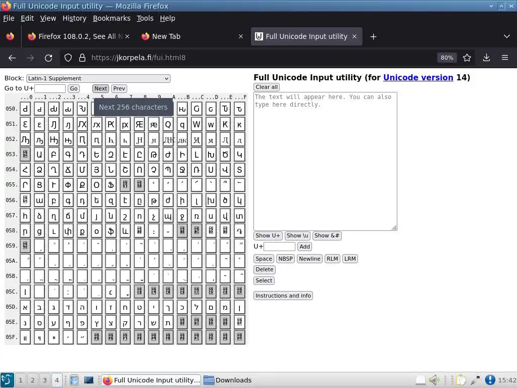Viewport: 517px width, 388px height.
Task: Open the tracking protection shield icon
Action: pos(68,58)
